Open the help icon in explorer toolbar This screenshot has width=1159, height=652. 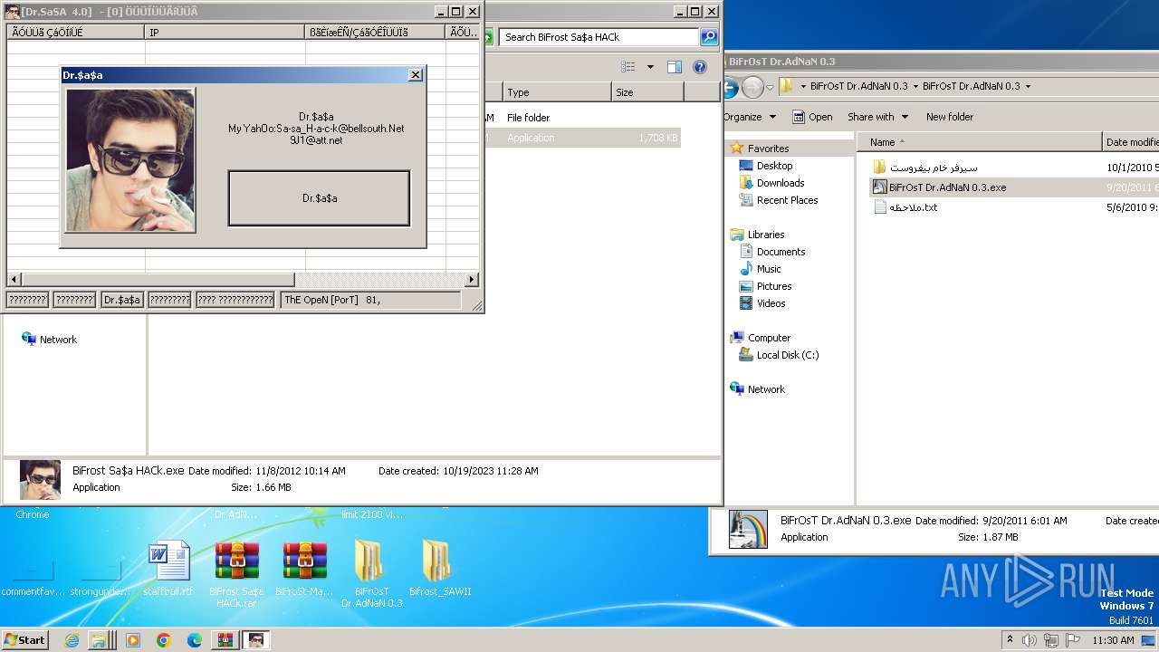pyautogui.click(x=700, y=67)
